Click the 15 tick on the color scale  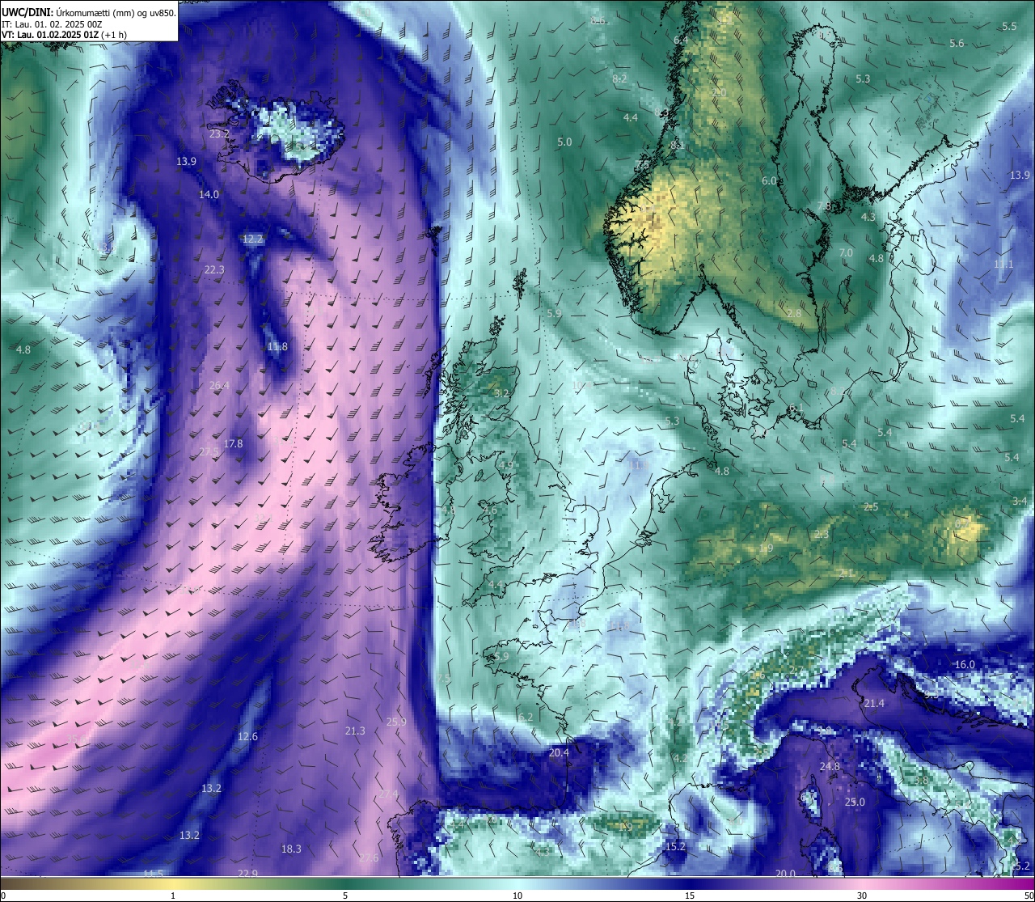tap(690, 896)
